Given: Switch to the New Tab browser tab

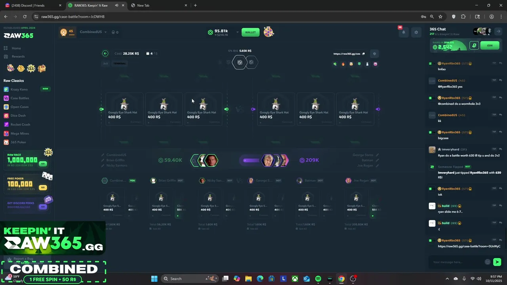Looking at the screenshot, I should pos(158,6).
